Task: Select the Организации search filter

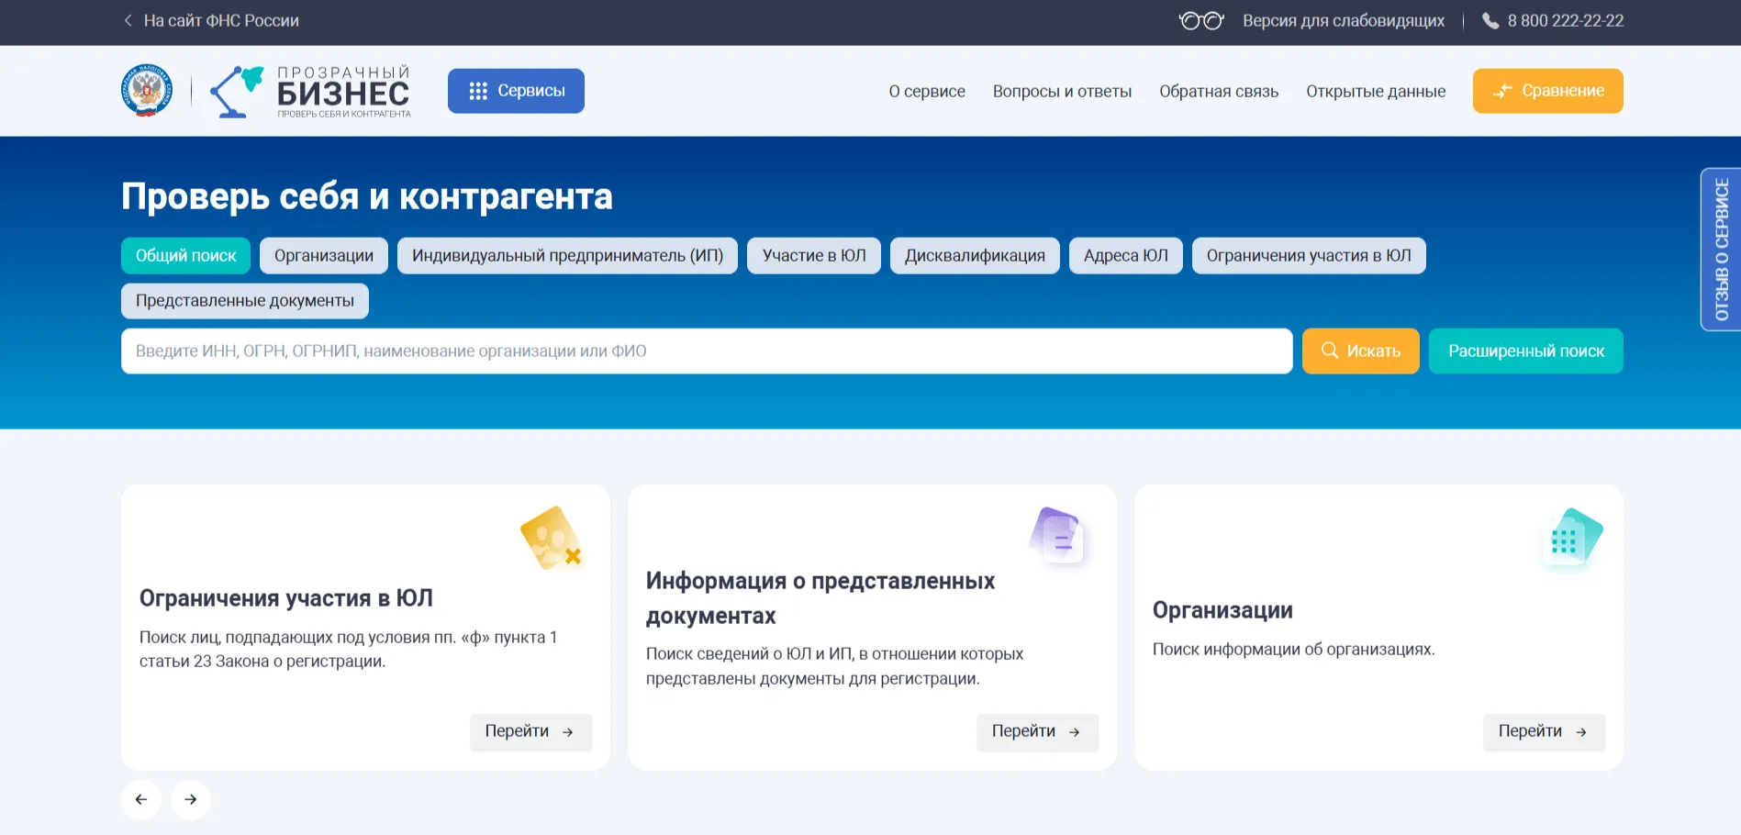Action: [323, 255]
